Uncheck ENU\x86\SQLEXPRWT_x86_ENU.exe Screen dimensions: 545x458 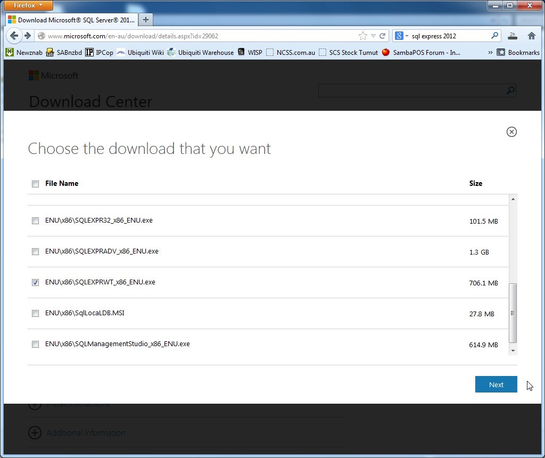coord(35,282)
